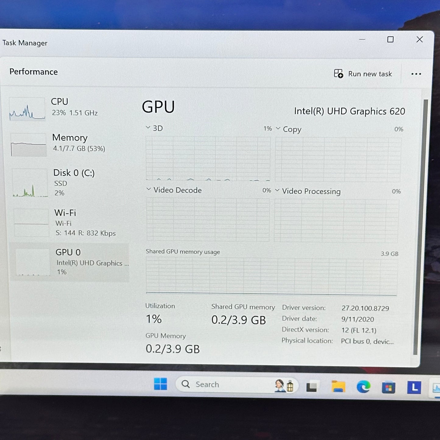Open the blue L app on taskbar

tap(414, 388)
